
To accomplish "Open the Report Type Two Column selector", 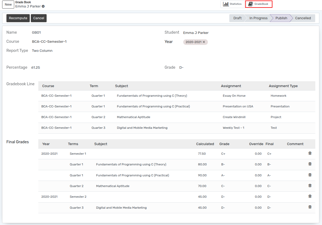I will coord(42,51).
